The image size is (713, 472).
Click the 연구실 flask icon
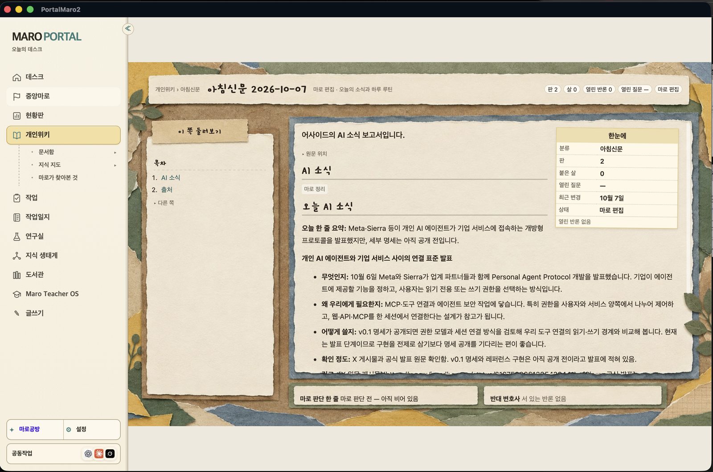[x=17, y=236]
